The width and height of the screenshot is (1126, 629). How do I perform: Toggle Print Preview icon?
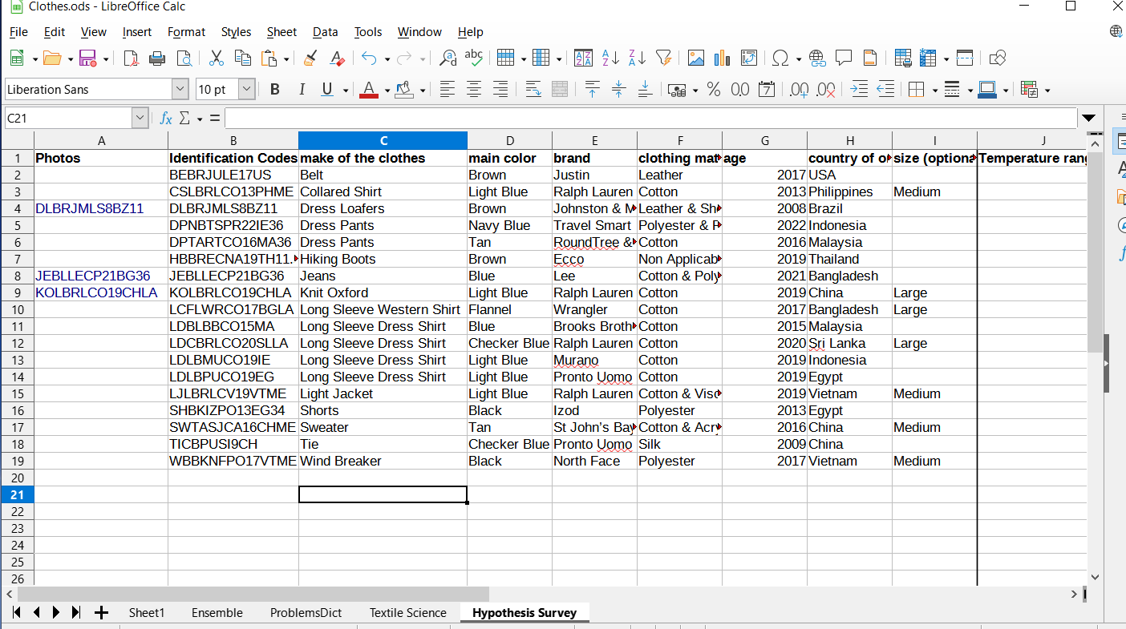[x=184, y=58]
